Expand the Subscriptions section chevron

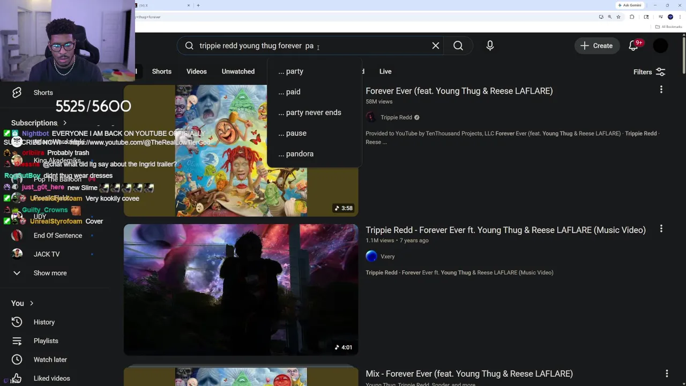(65, 123)
